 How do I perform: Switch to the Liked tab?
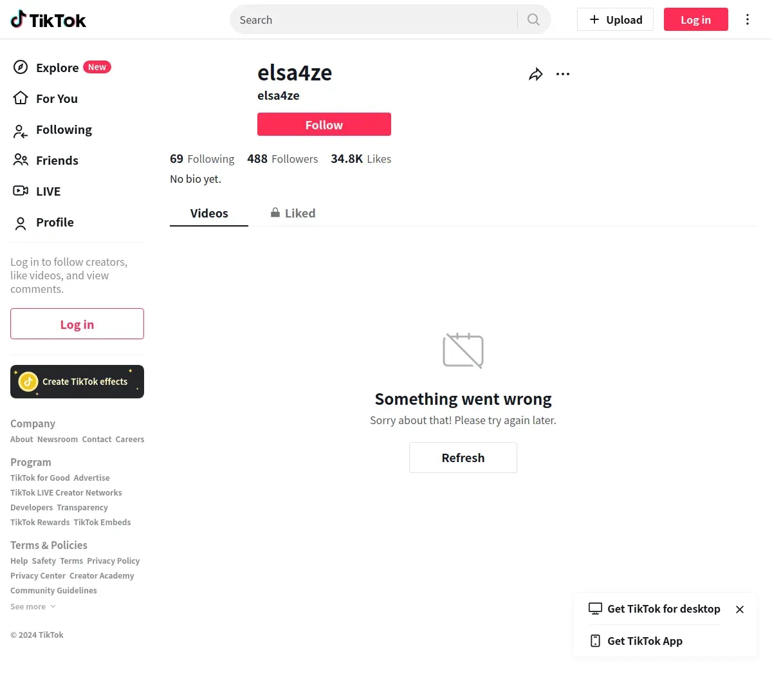pyautogui.click(x=293, y=213)
